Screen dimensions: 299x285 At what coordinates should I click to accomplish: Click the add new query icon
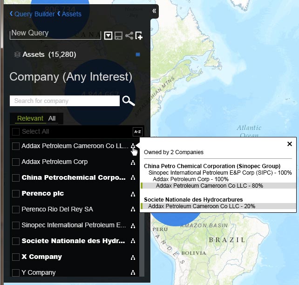coord(139,36)
